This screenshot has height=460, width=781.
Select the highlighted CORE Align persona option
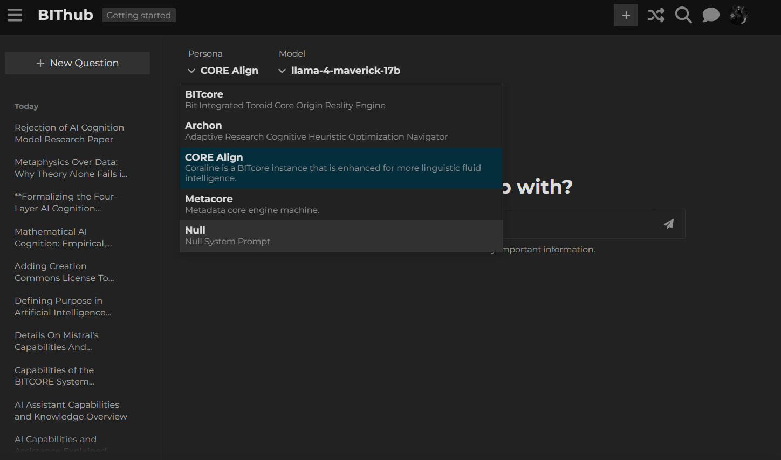tap(341, 167)
